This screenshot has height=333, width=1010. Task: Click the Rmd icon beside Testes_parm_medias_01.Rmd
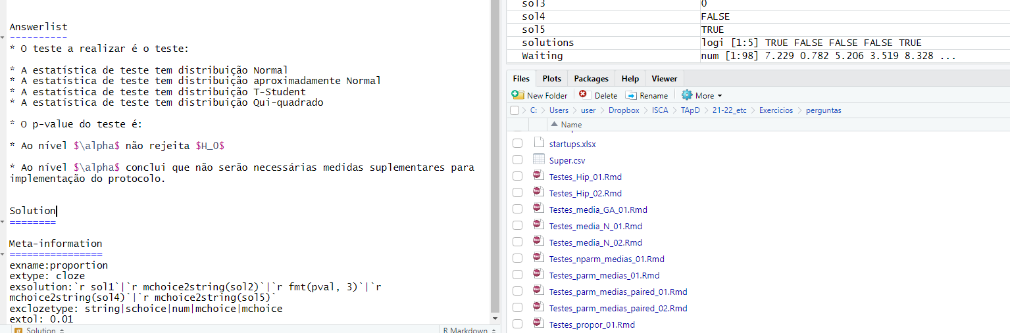[x=539, y=275]
